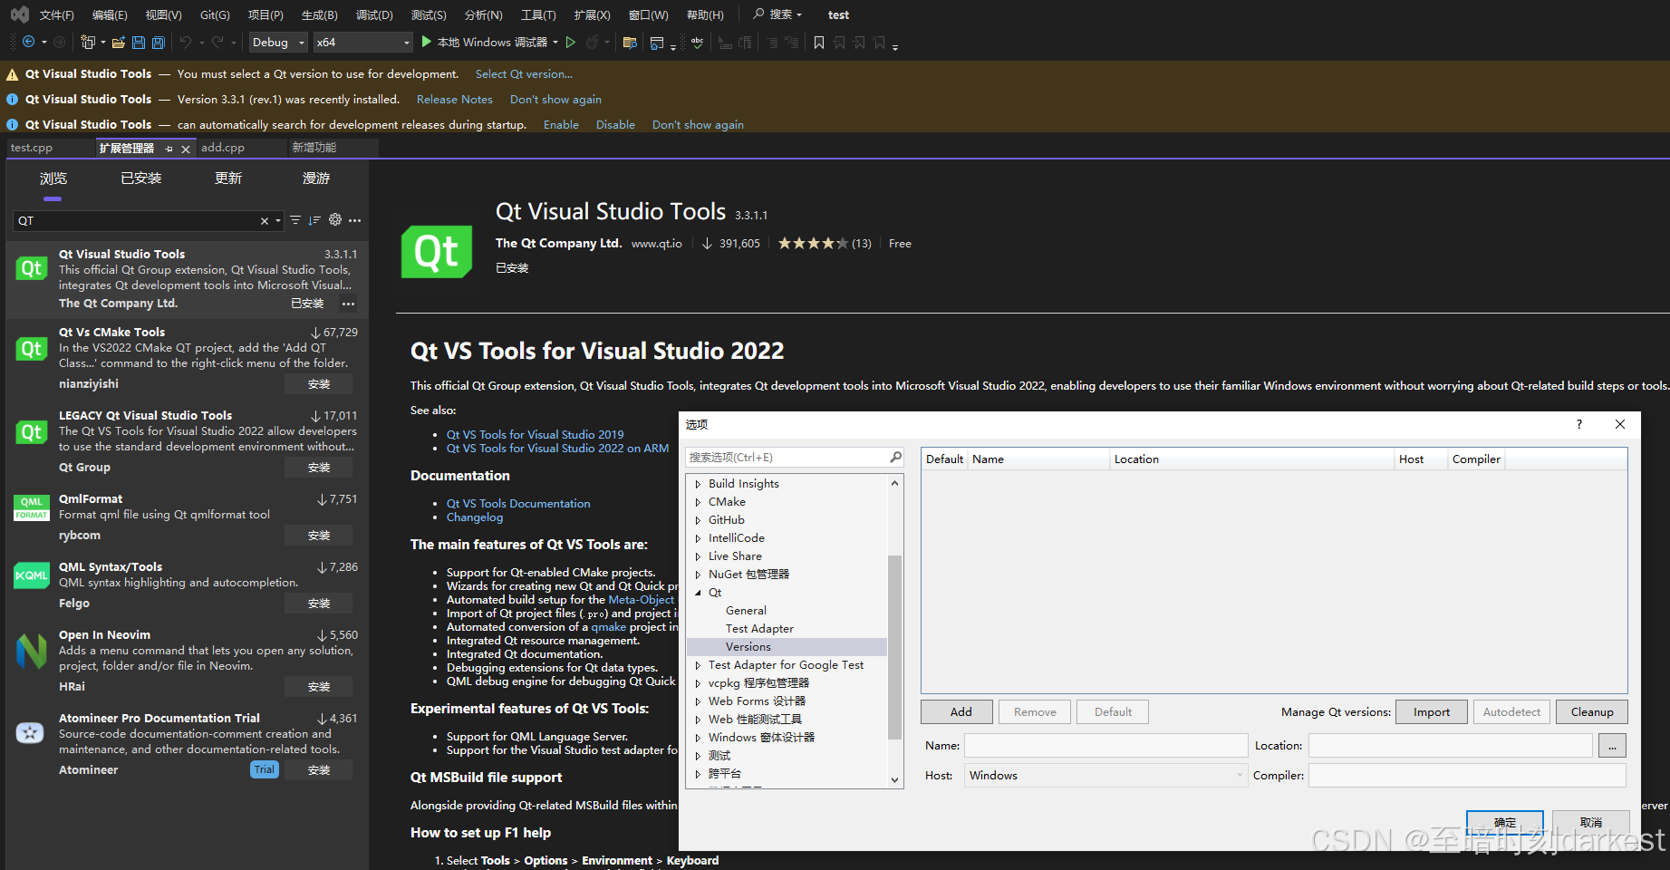The width and height of the screenshot is (1670, 870).
Task: Disable automatic development release search
Action: click(615, 124)
